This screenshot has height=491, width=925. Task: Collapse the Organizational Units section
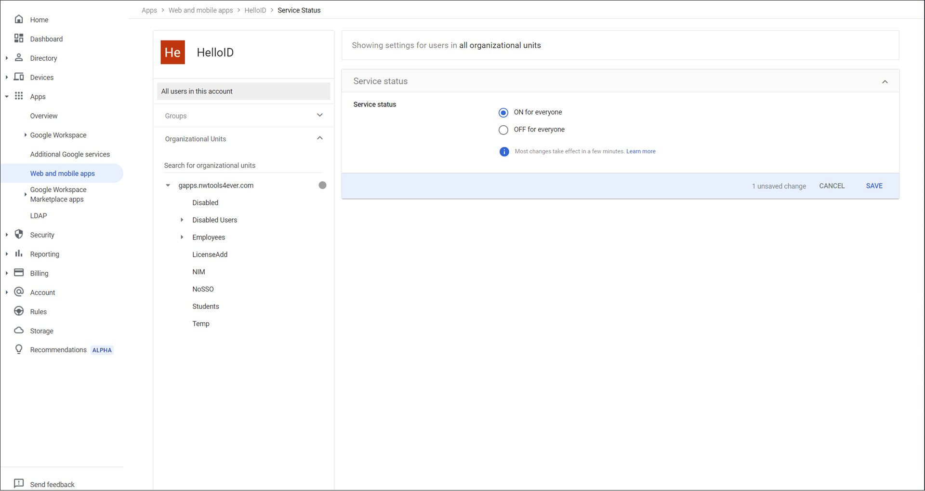[320, 138]
